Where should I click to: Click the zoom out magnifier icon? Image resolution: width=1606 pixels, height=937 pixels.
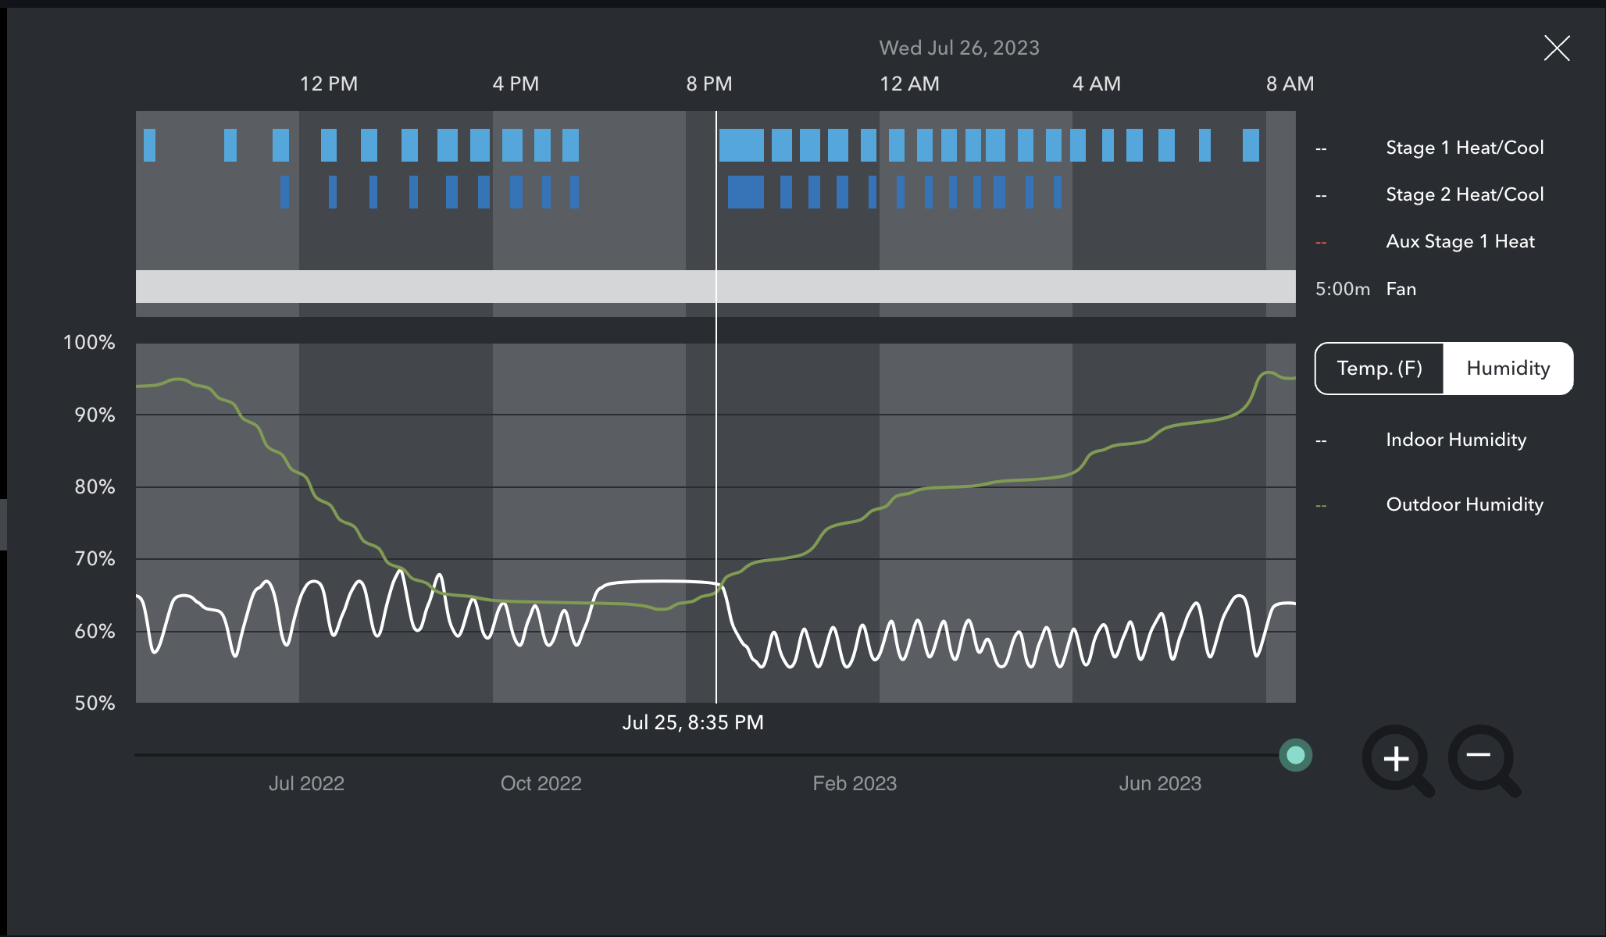(1480, 757)
